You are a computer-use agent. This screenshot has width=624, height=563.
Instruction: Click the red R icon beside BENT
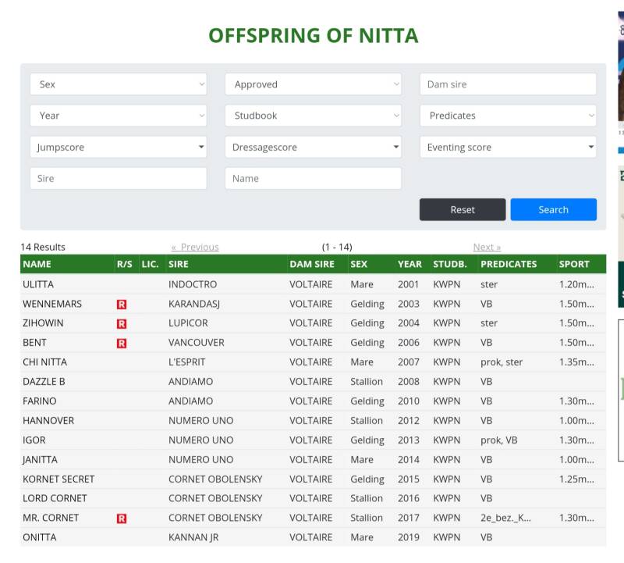[x=122, y=343]
